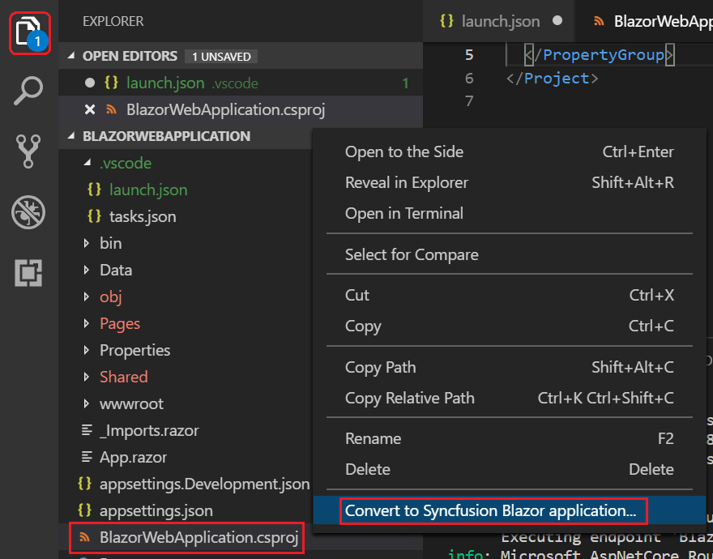
Task: Select Convert to Syncfusion Blazor application
Action: click(x=490, y=511)
